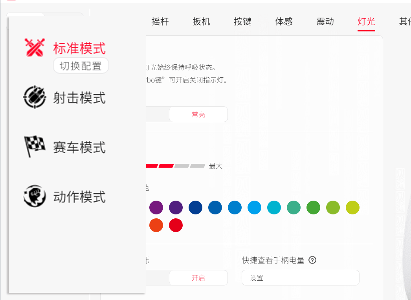Image resolution: width=411 pixels, height=300 pixels.
Task: Set the light mode to 常亮
Action: click(198, 114)
